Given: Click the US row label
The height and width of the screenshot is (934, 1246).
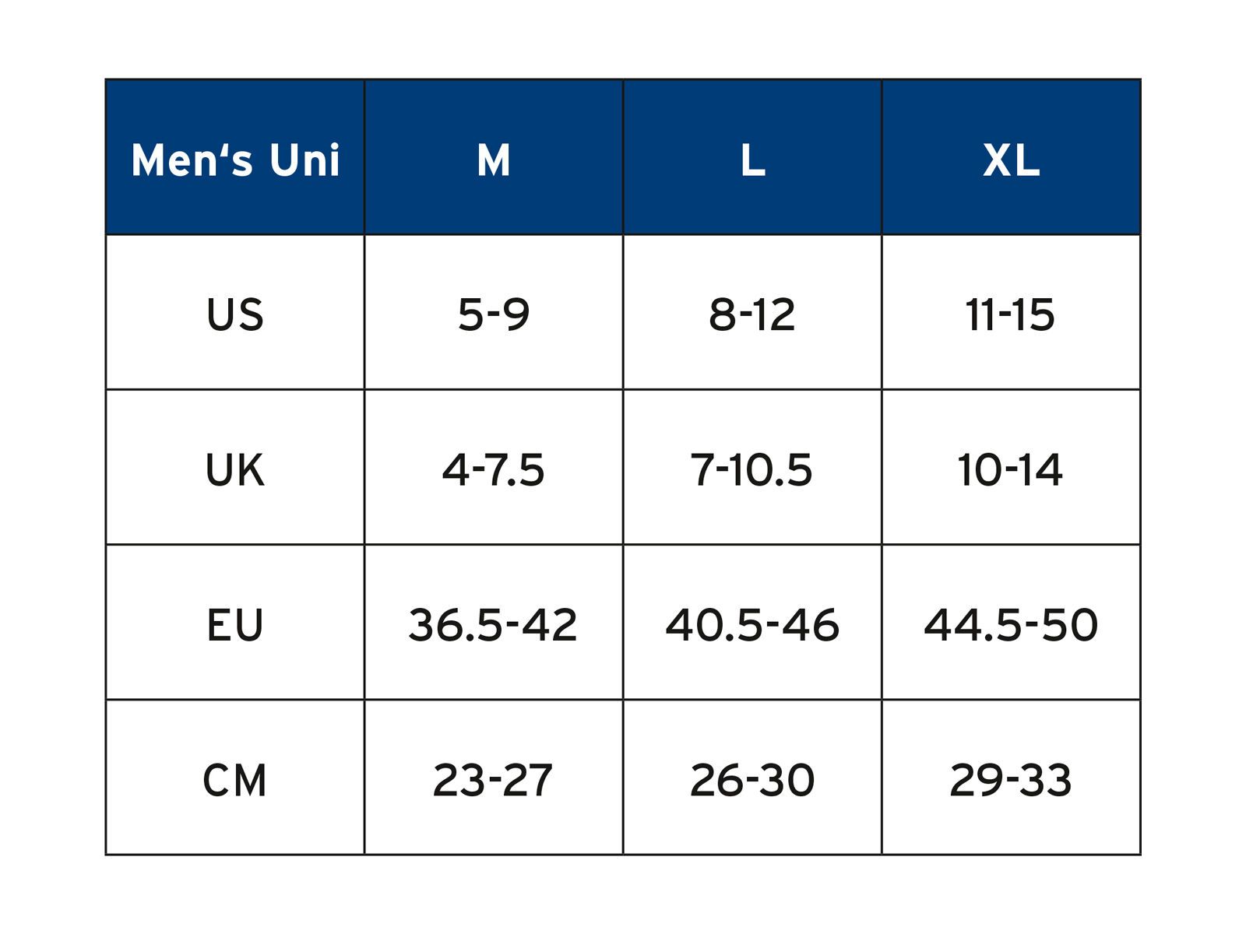Looking at the screenshot, I should coord(235,314).
